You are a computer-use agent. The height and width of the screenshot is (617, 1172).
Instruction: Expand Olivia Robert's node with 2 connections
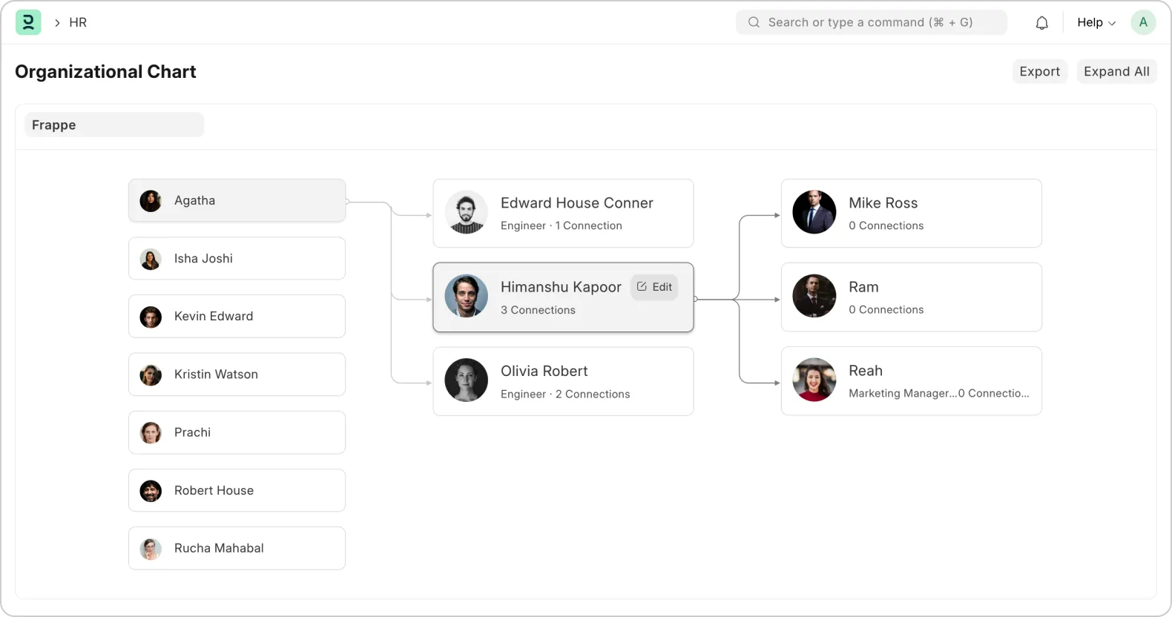(x=564, y=381)
